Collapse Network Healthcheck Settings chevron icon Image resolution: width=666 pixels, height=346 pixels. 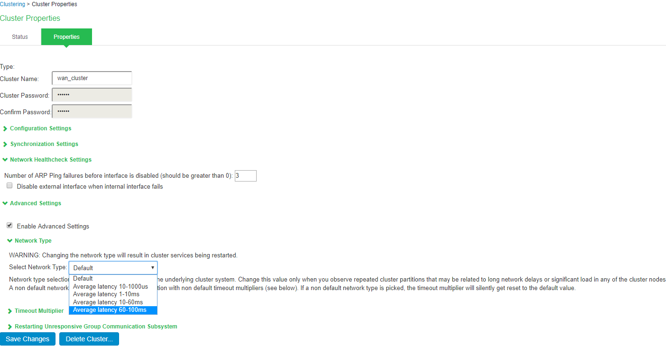(5, 160)
